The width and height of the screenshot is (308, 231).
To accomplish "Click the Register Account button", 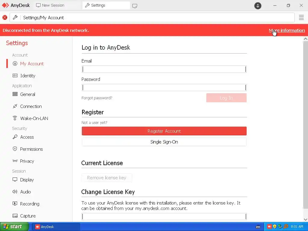I will coord(164,131).
